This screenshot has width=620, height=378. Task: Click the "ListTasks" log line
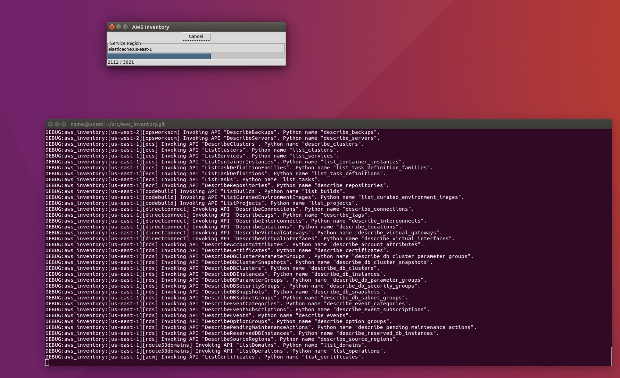[183, 179]
